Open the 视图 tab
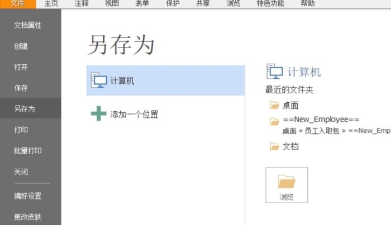This screenshot has width=391, height=225. 112,3
